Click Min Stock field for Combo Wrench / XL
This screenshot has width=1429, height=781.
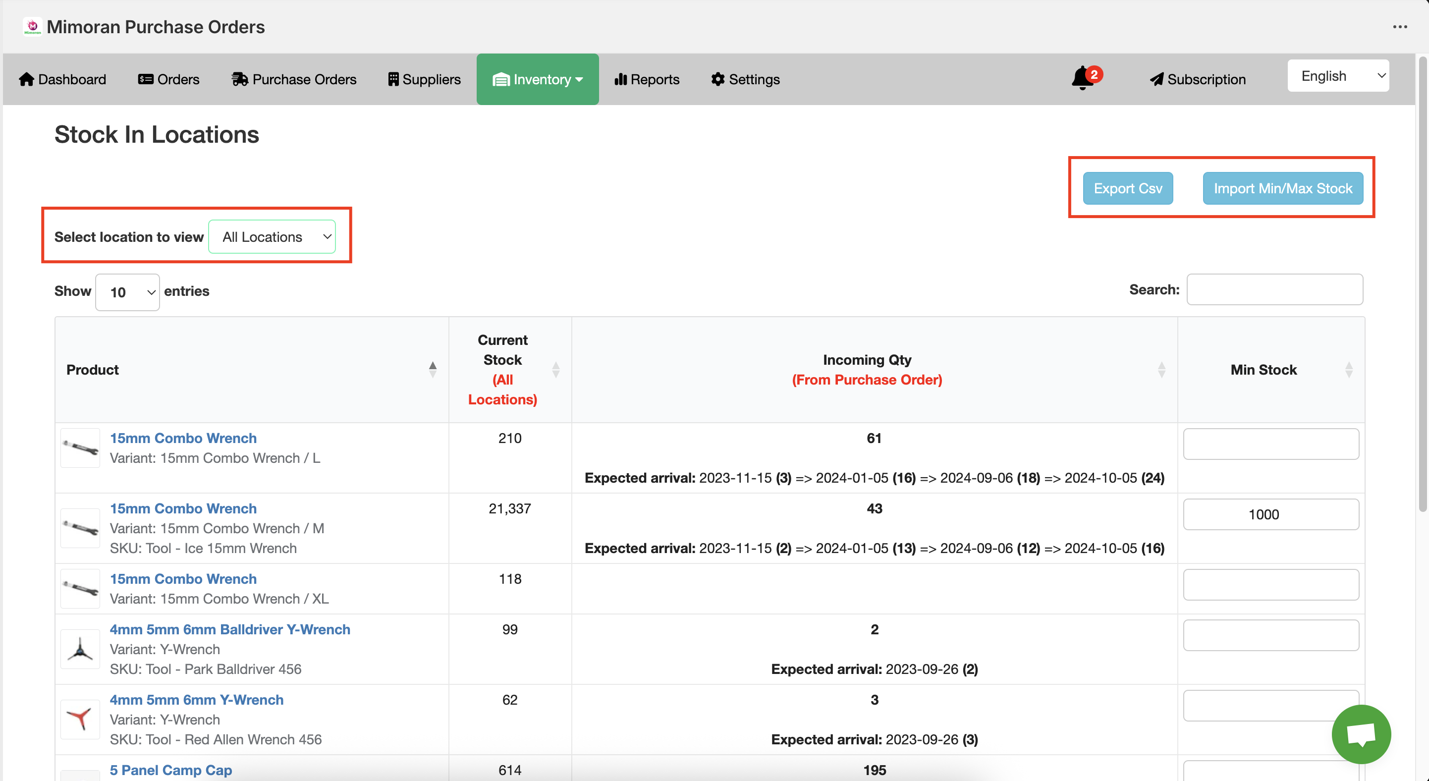click(1271, 585)
